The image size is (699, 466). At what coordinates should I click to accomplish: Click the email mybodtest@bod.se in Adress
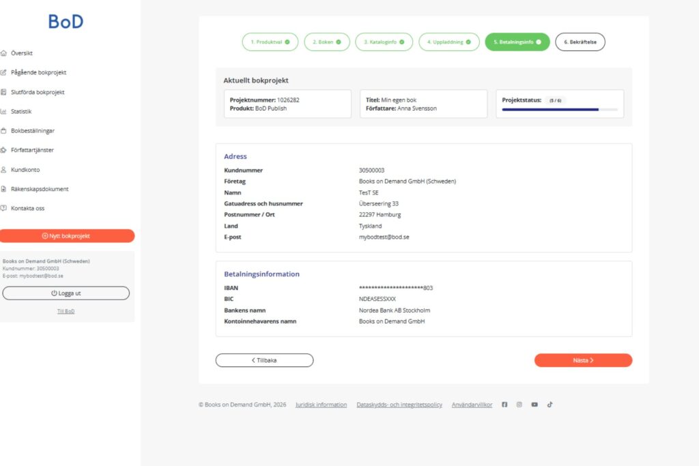tap(384, 237)
